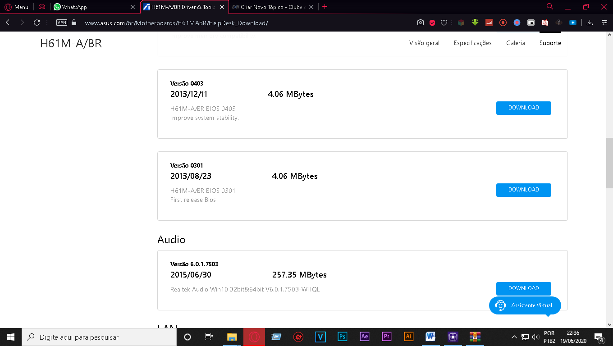Open the Especificações section
Viewport: 613px width, 346px height.
[x=472, y=43]
